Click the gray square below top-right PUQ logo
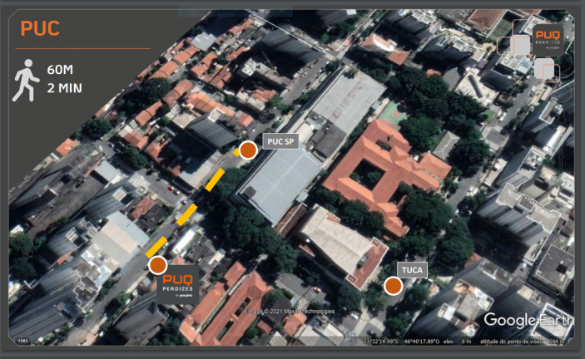 point(546,70)
